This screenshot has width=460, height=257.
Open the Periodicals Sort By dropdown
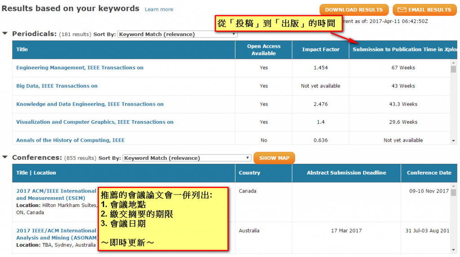177,34
